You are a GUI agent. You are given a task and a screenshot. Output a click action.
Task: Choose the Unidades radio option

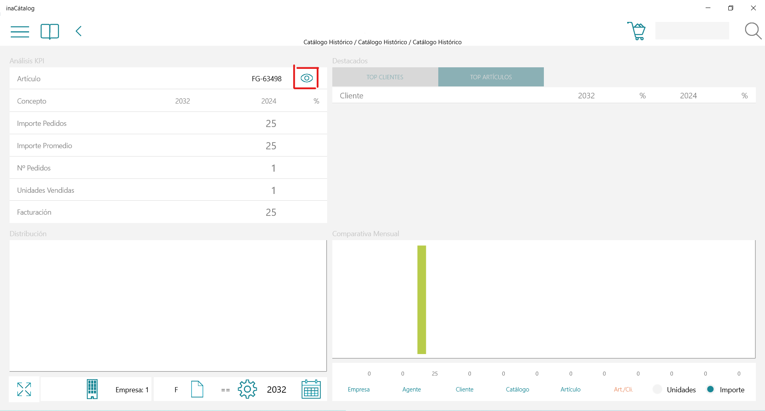[x=657, y=389]
